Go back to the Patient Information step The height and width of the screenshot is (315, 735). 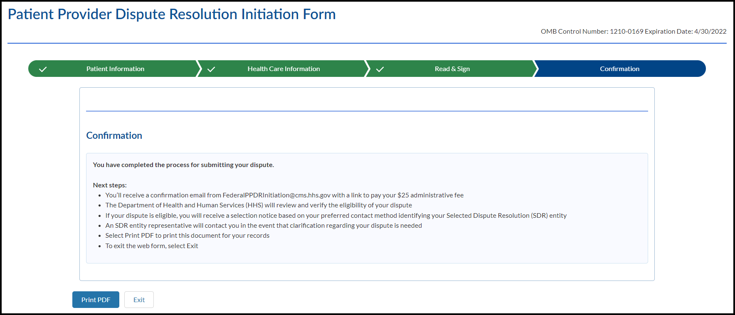tap(115, 69)
